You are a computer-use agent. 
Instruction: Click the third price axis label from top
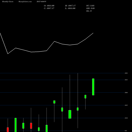pyautogui.click(x=126, y=93)
